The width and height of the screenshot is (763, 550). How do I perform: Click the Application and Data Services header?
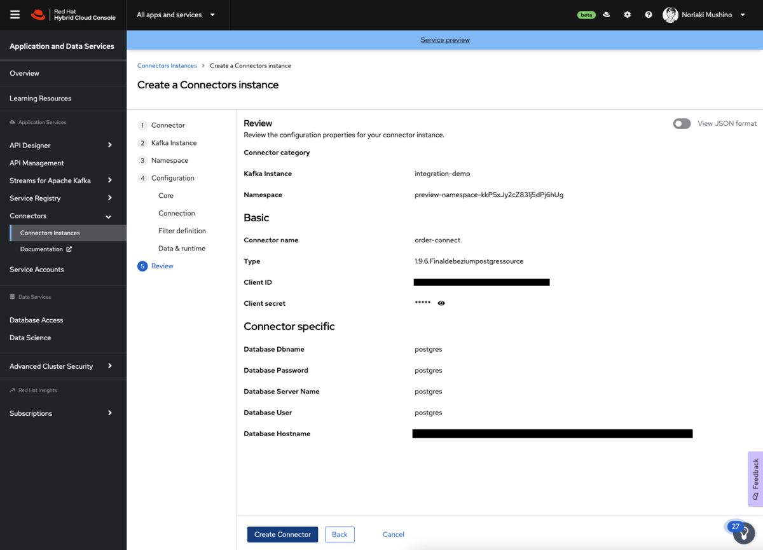point(62,46)
